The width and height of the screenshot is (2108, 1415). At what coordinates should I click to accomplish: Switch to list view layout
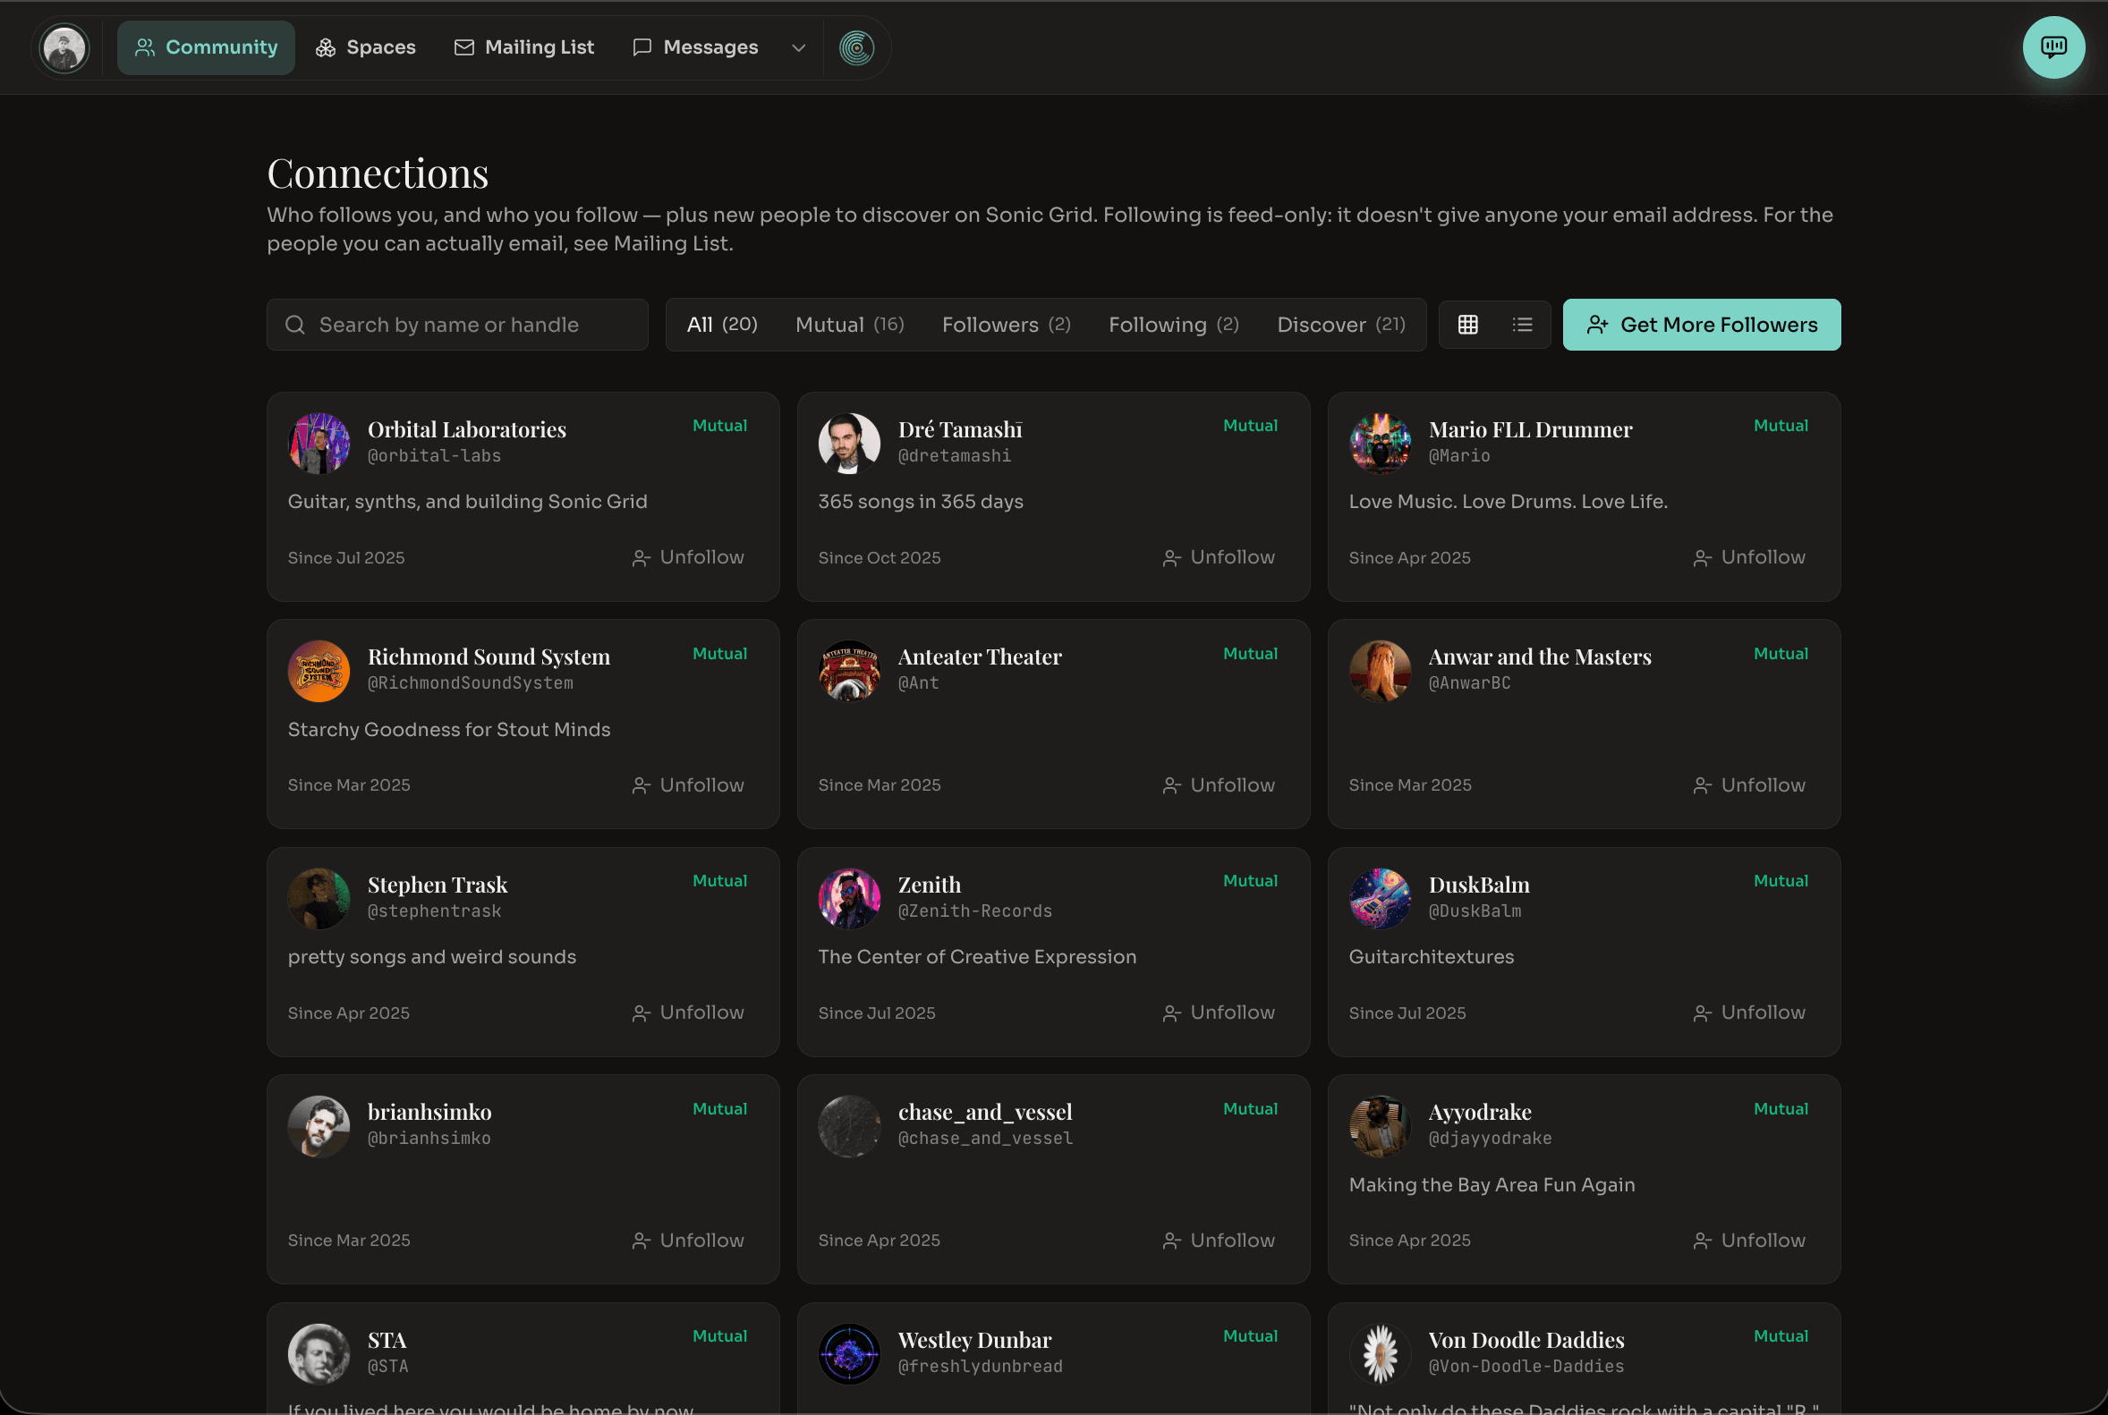point(1522,325)
